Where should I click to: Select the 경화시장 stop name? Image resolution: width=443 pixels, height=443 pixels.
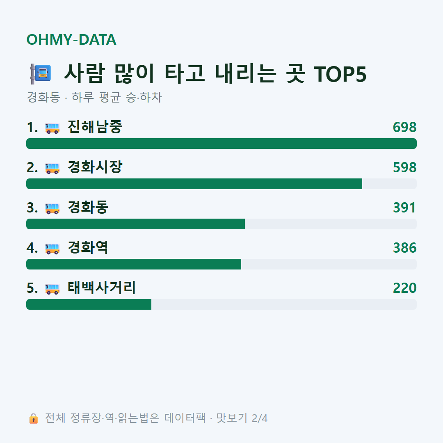(x=95, y=167)
